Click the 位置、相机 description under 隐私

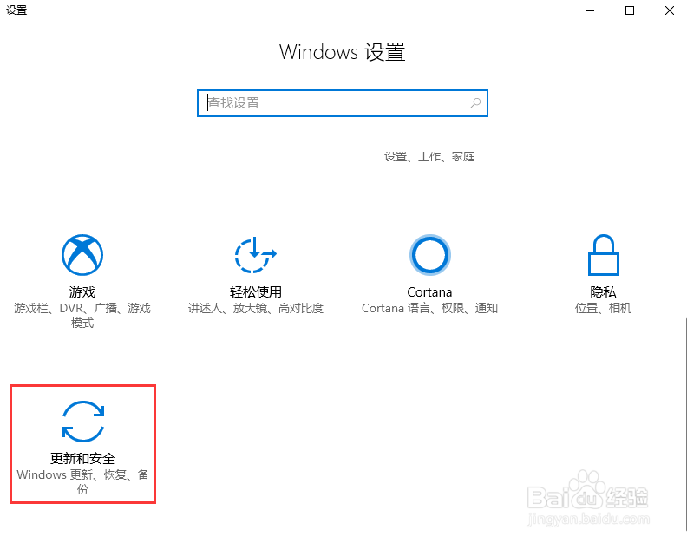[604, 309]
